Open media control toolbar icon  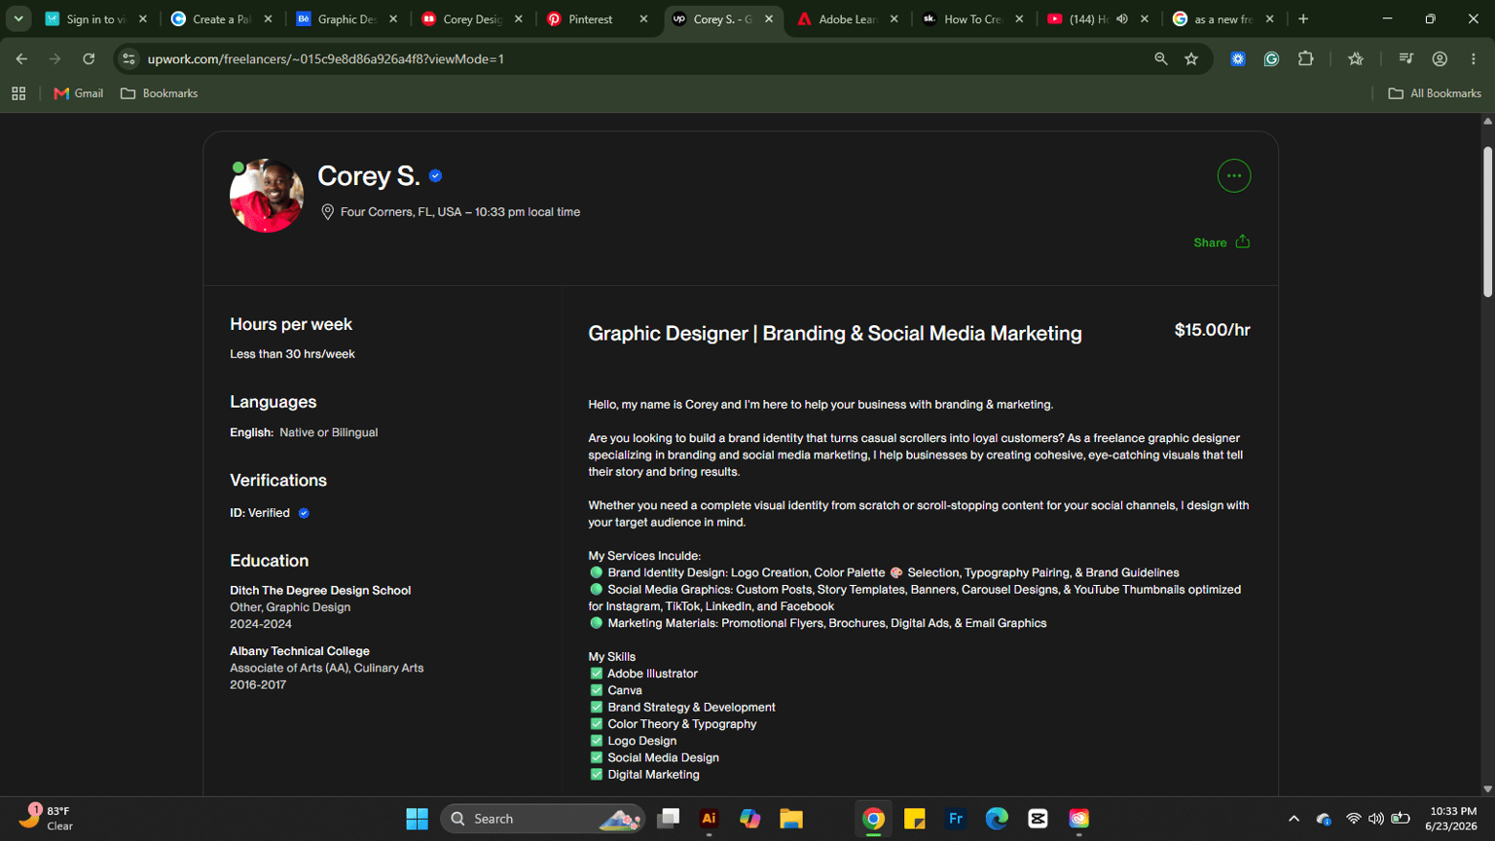[1405, 59]
